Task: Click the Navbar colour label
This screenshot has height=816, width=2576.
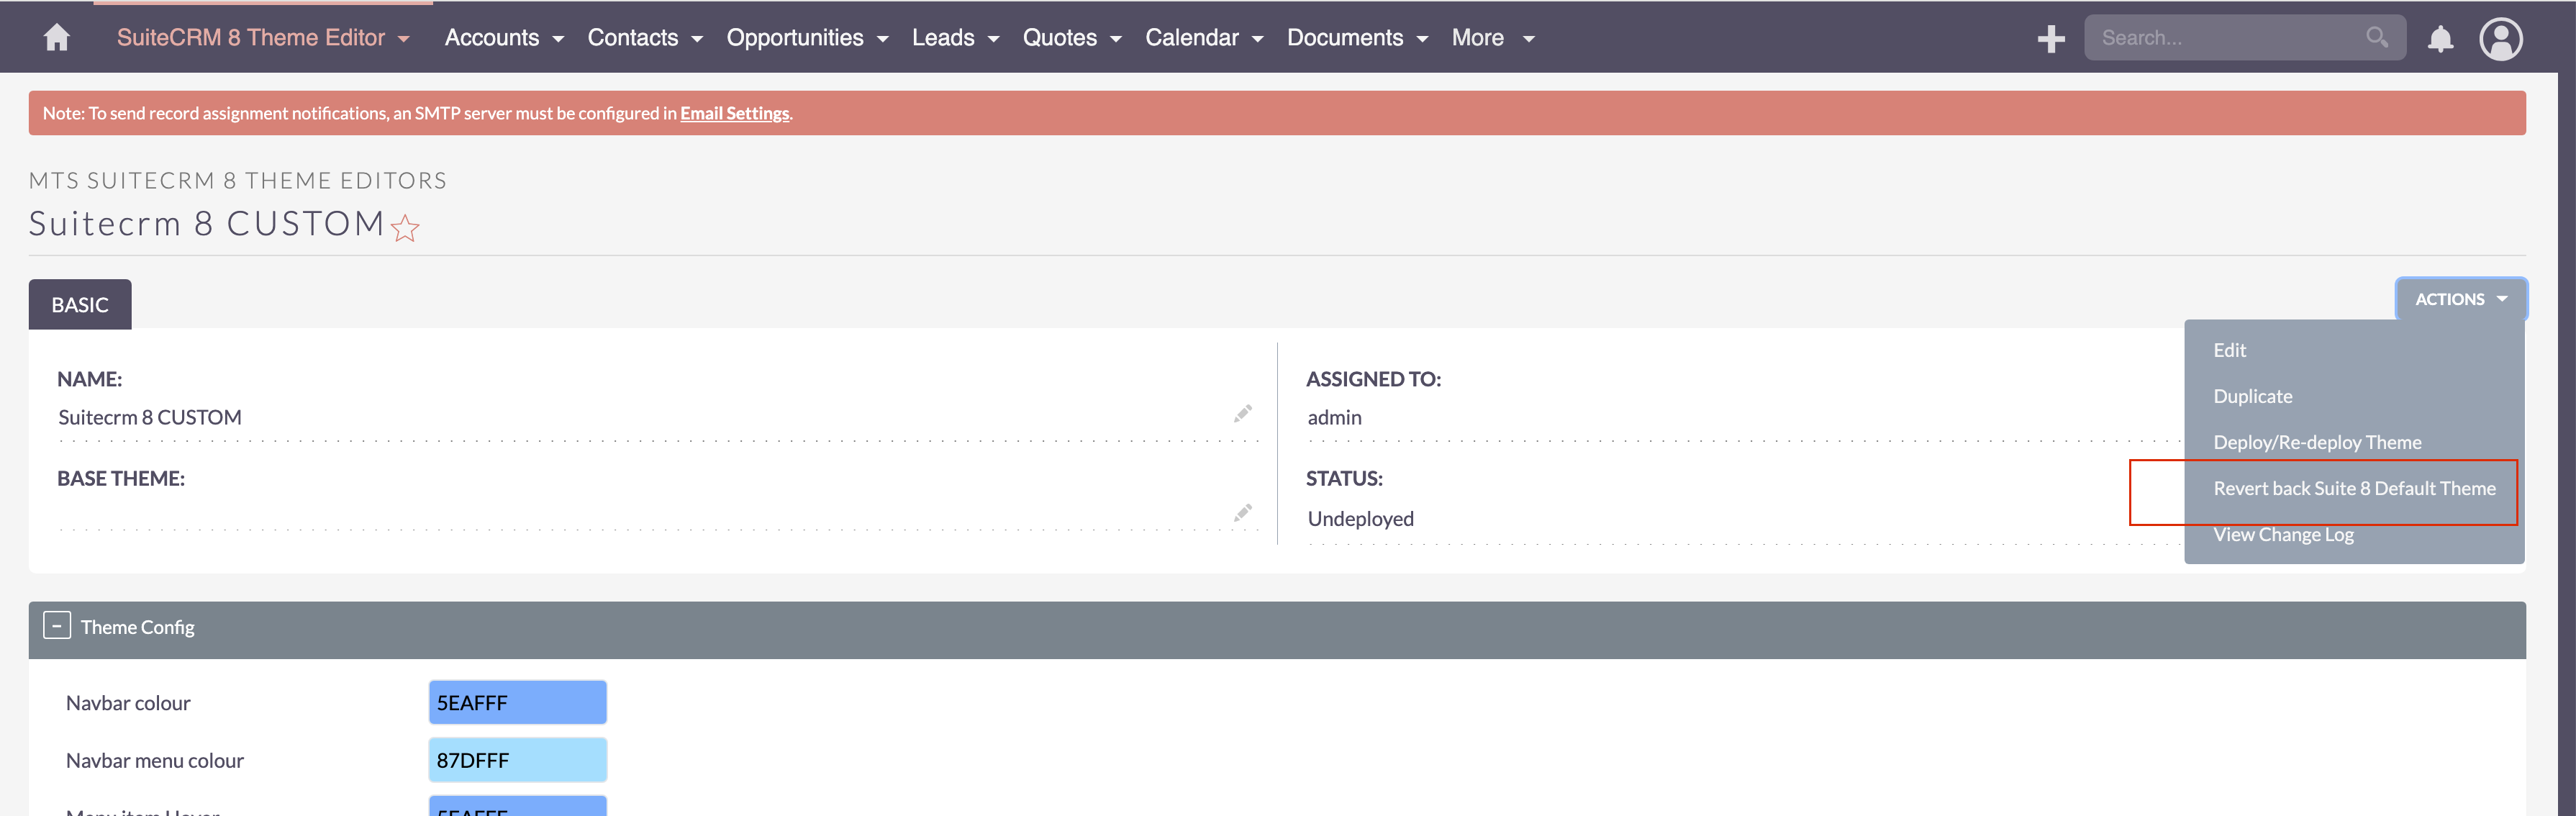Action: click(x=128, y=703)
